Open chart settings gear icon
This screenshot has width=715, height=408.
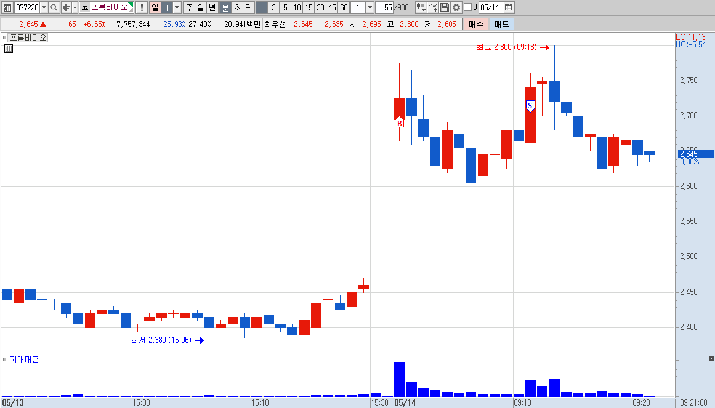click(x=456, y=7)
